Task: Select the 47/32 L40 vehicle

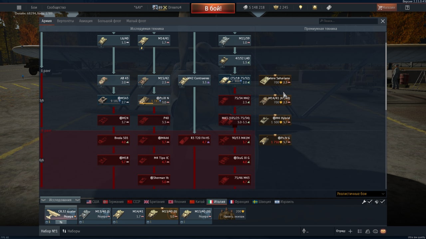Action: [x=235, y=60]
